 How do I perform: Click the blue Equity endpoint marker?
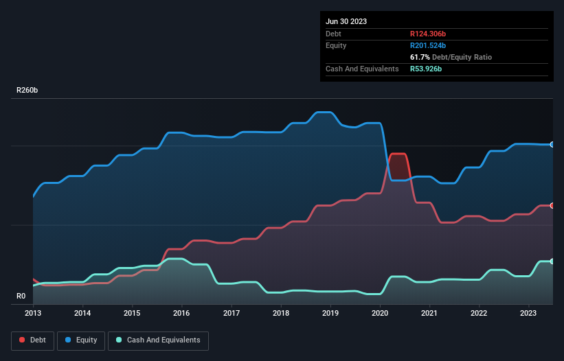click(x=552, y=144)
